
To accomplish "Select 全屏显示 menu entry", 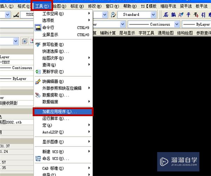I will pos(63,34).
